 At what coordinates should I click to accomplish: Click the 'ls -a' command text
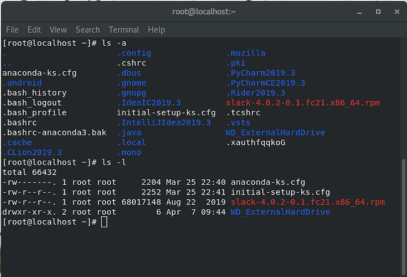[114, 43]
